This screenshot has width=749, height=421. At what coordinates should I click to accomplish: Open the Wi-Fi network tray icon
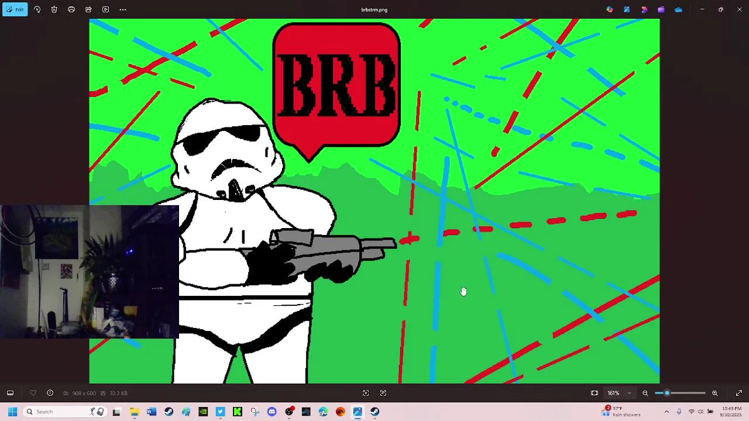tap(691, 412)
